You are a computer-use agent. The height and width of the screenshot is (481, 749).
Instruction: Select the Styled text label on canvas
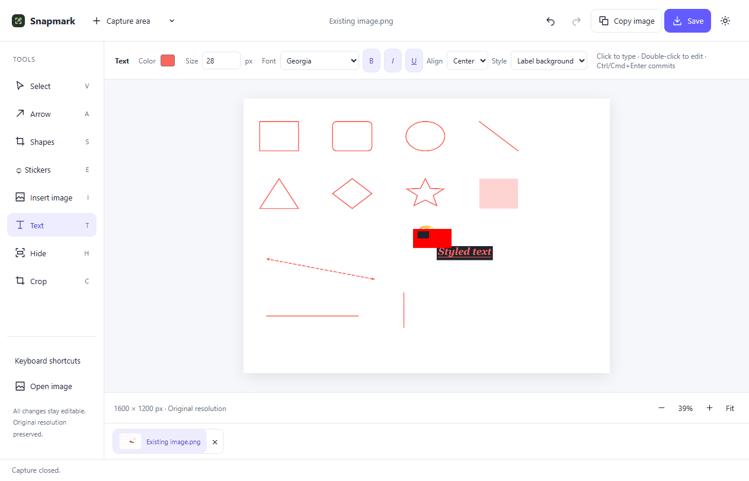point(465,252)
